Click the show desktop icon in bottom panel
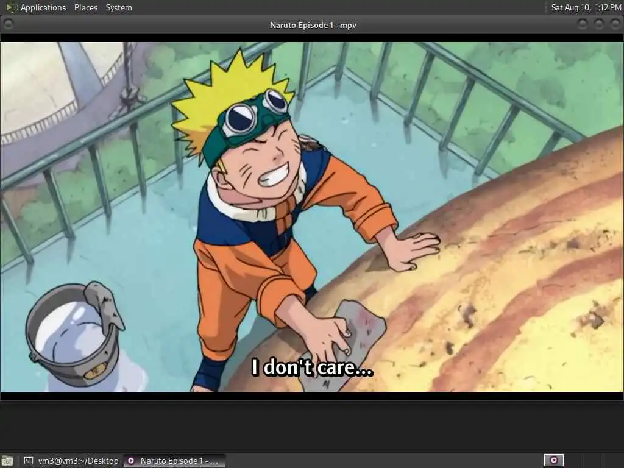The image size is (624, 468). pyautogui.click(x=7, y=461)
